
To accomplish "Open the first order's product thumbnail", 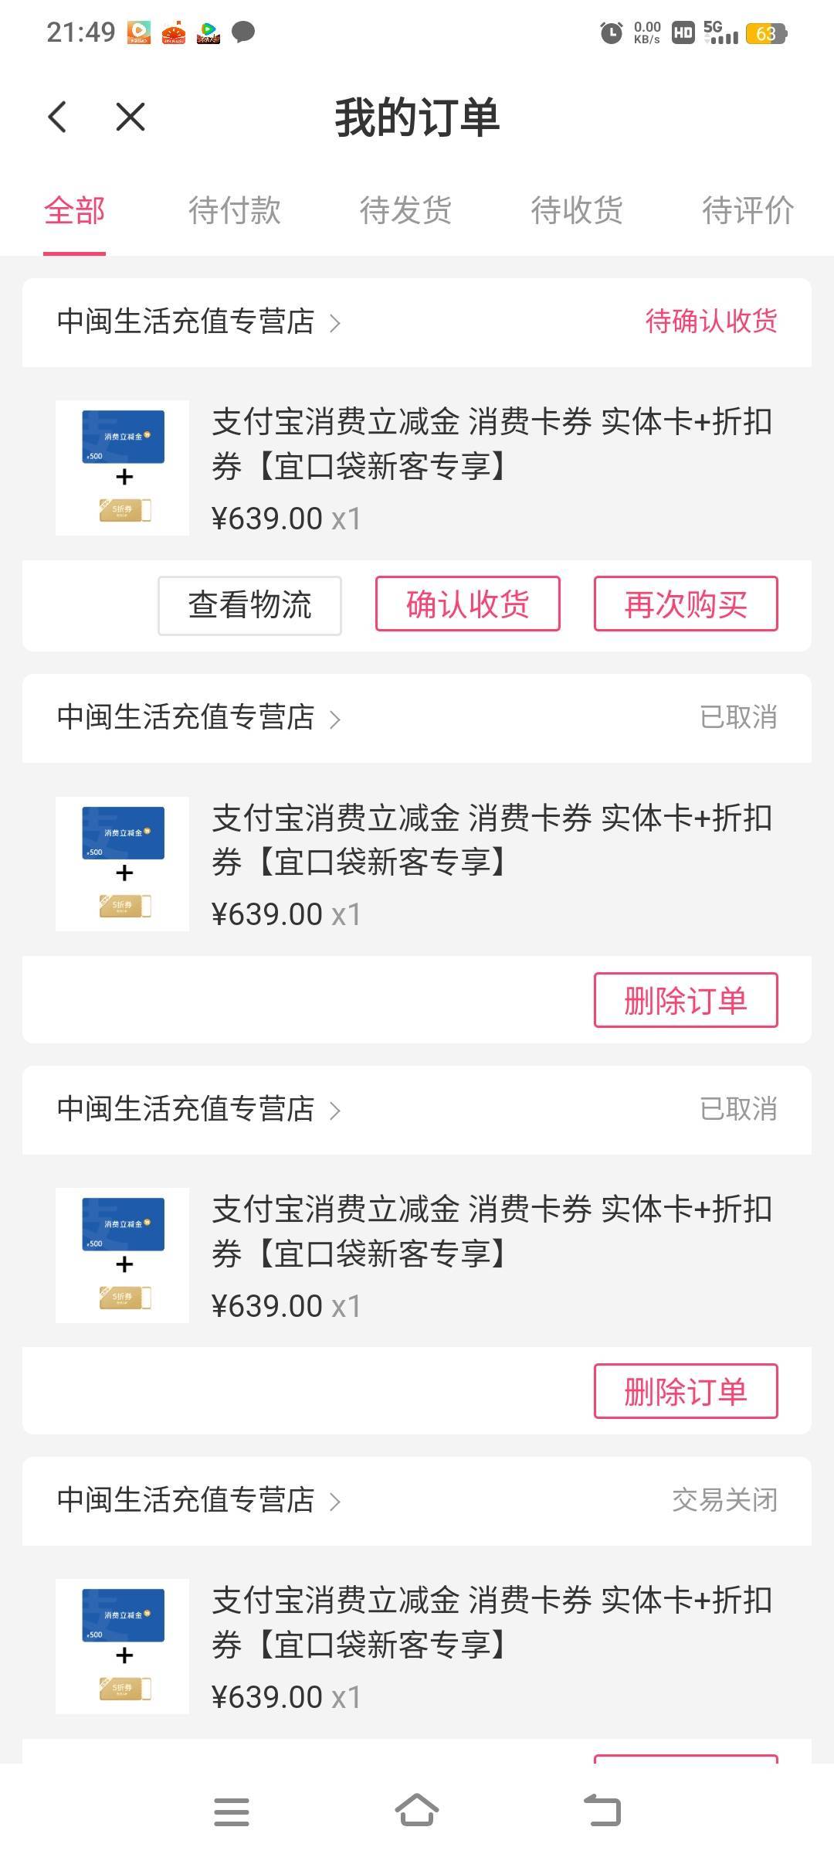I will 122,468.
